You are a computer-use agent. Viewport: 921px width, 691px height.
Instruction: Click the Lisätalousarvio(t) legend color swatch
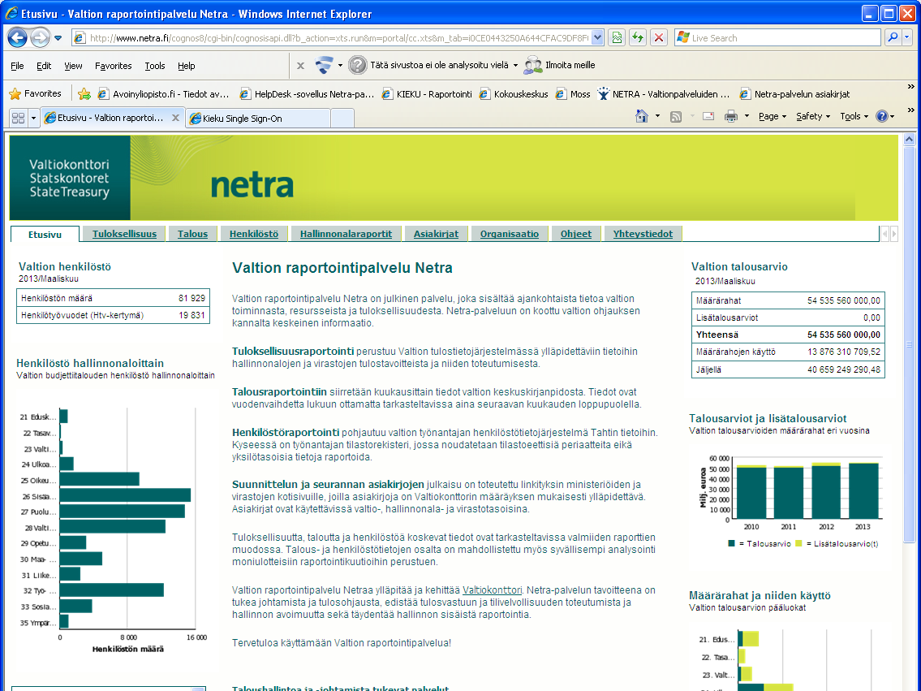798,543
